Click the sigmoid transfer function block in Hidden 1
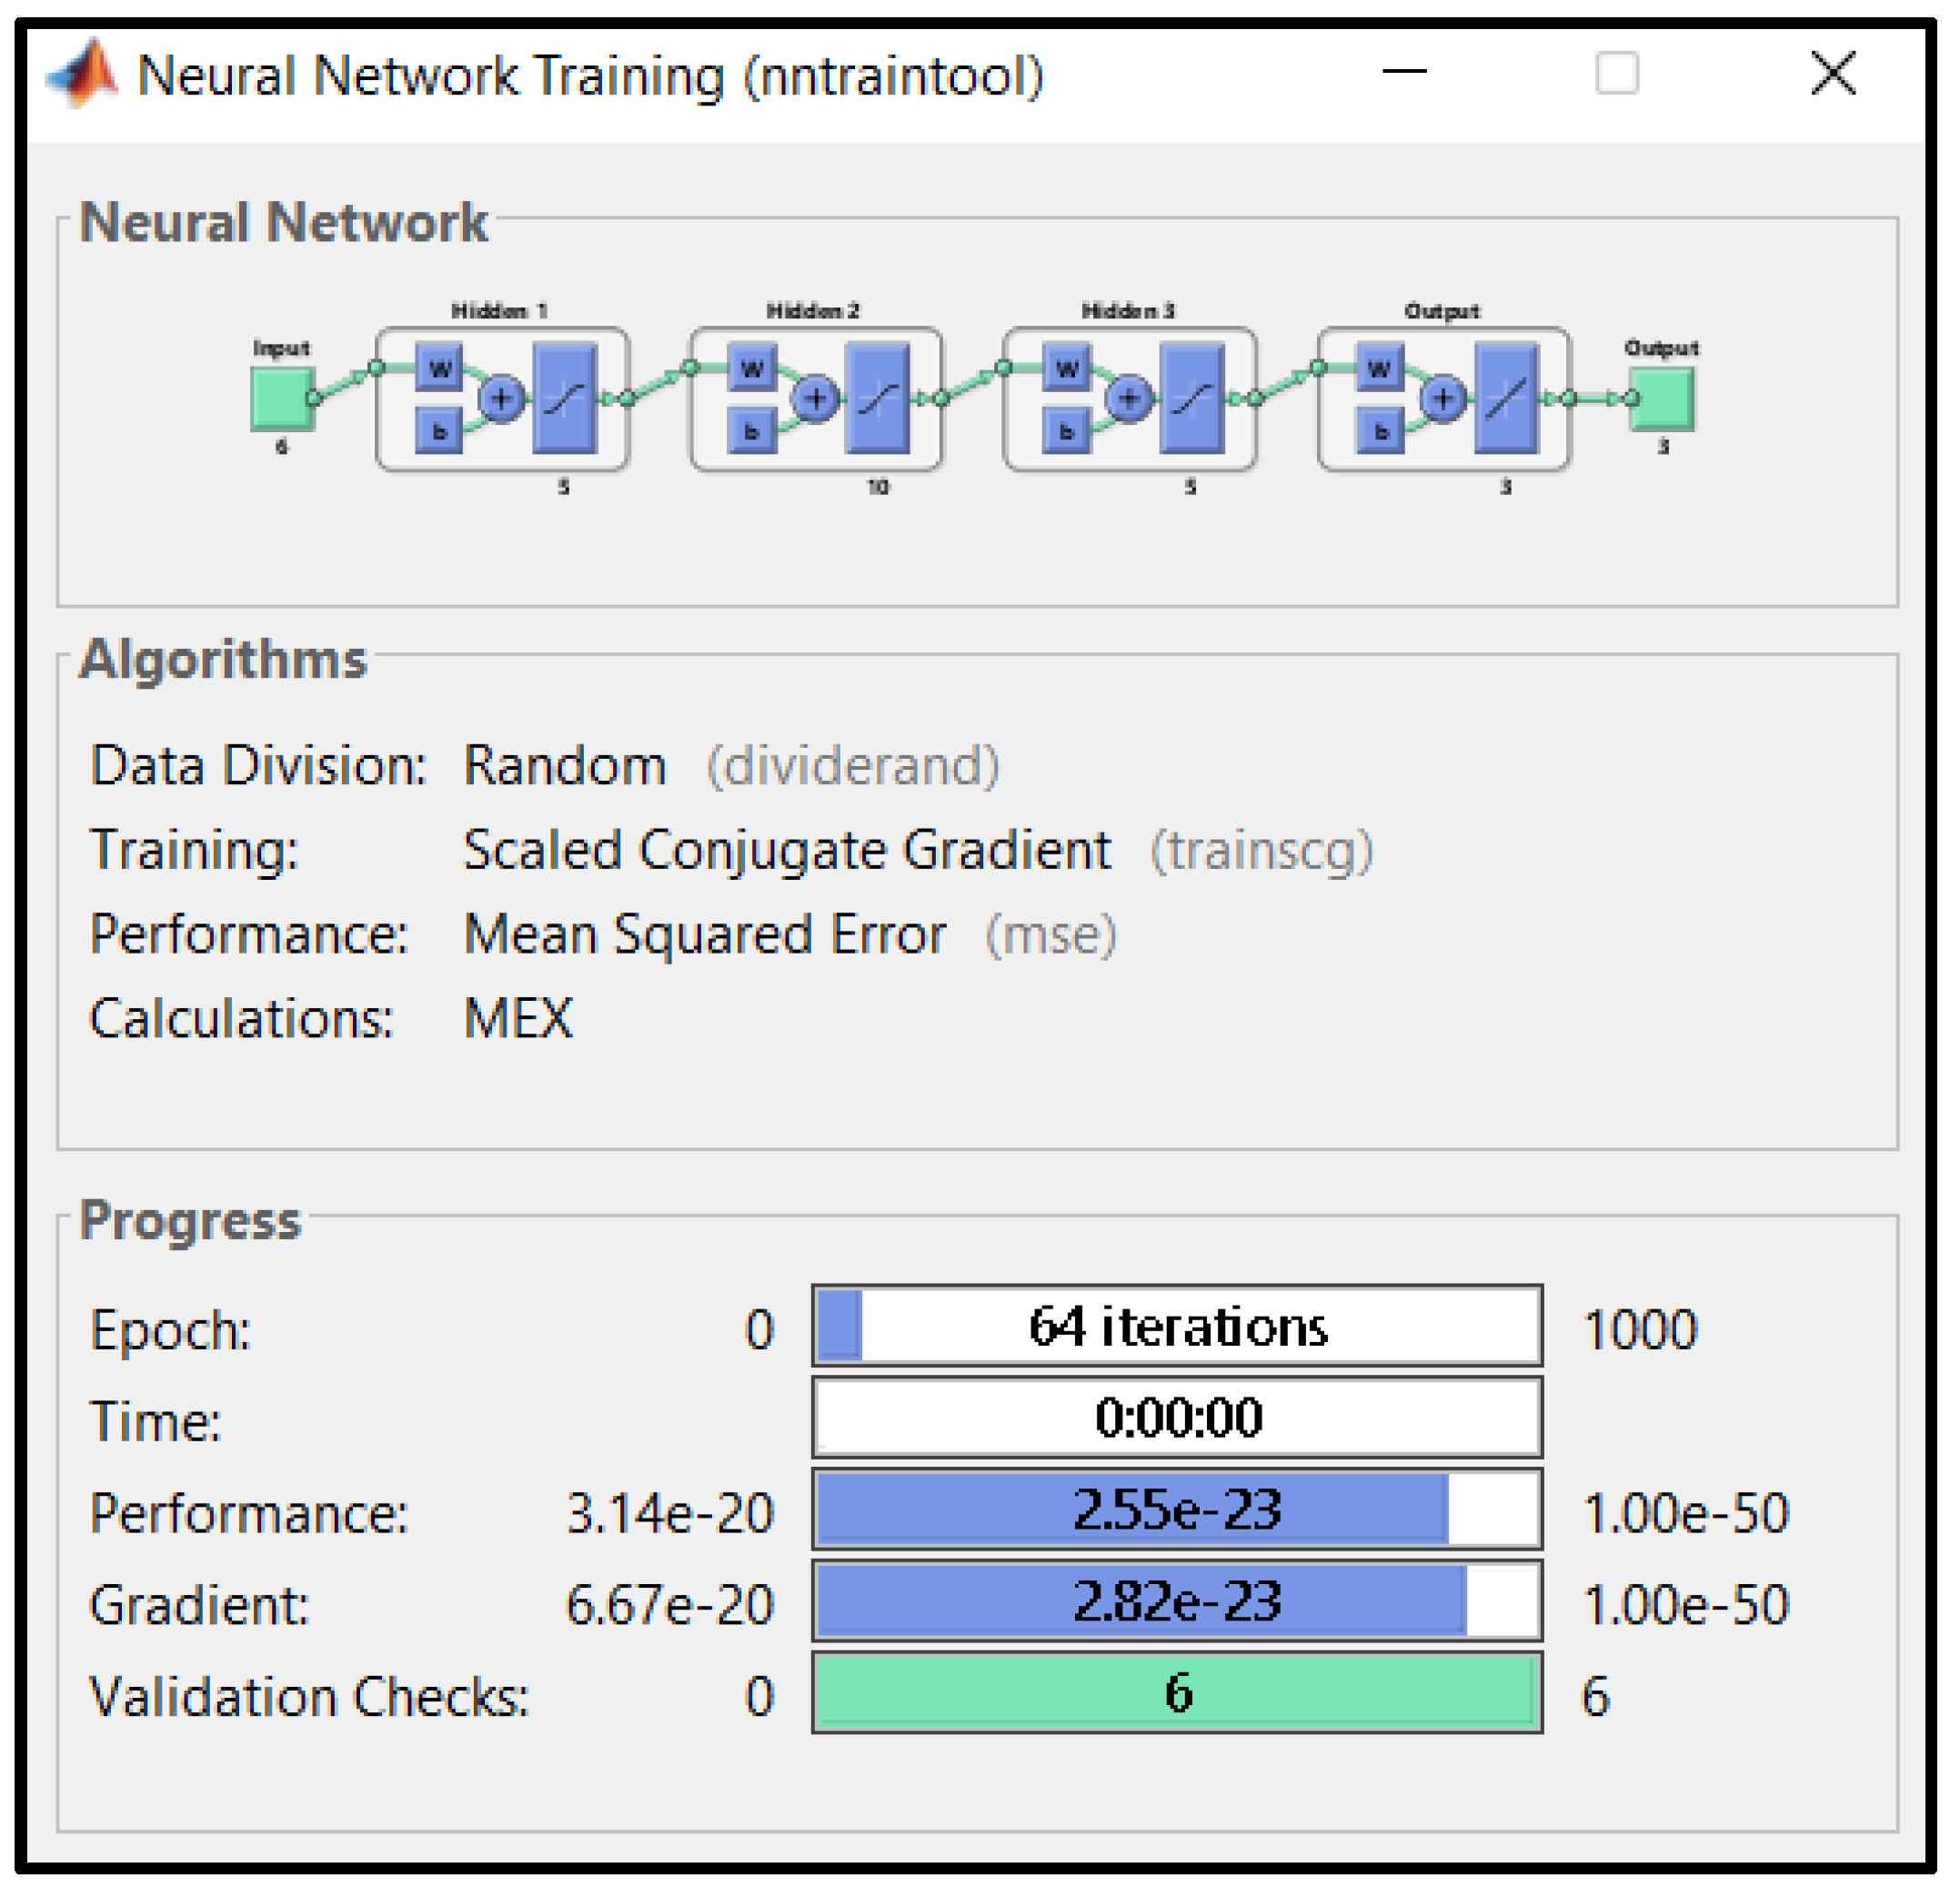The height and width of the screenshot is (1888, 1960). pyautogui.click(x=566, y=399)
